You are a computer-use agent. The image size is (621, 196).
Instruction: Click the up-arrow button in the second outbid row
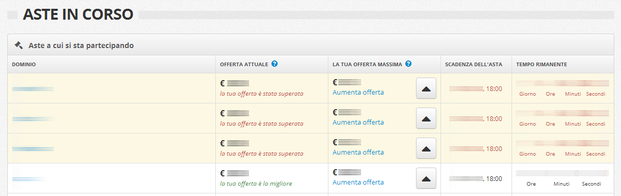pos(426,118)
